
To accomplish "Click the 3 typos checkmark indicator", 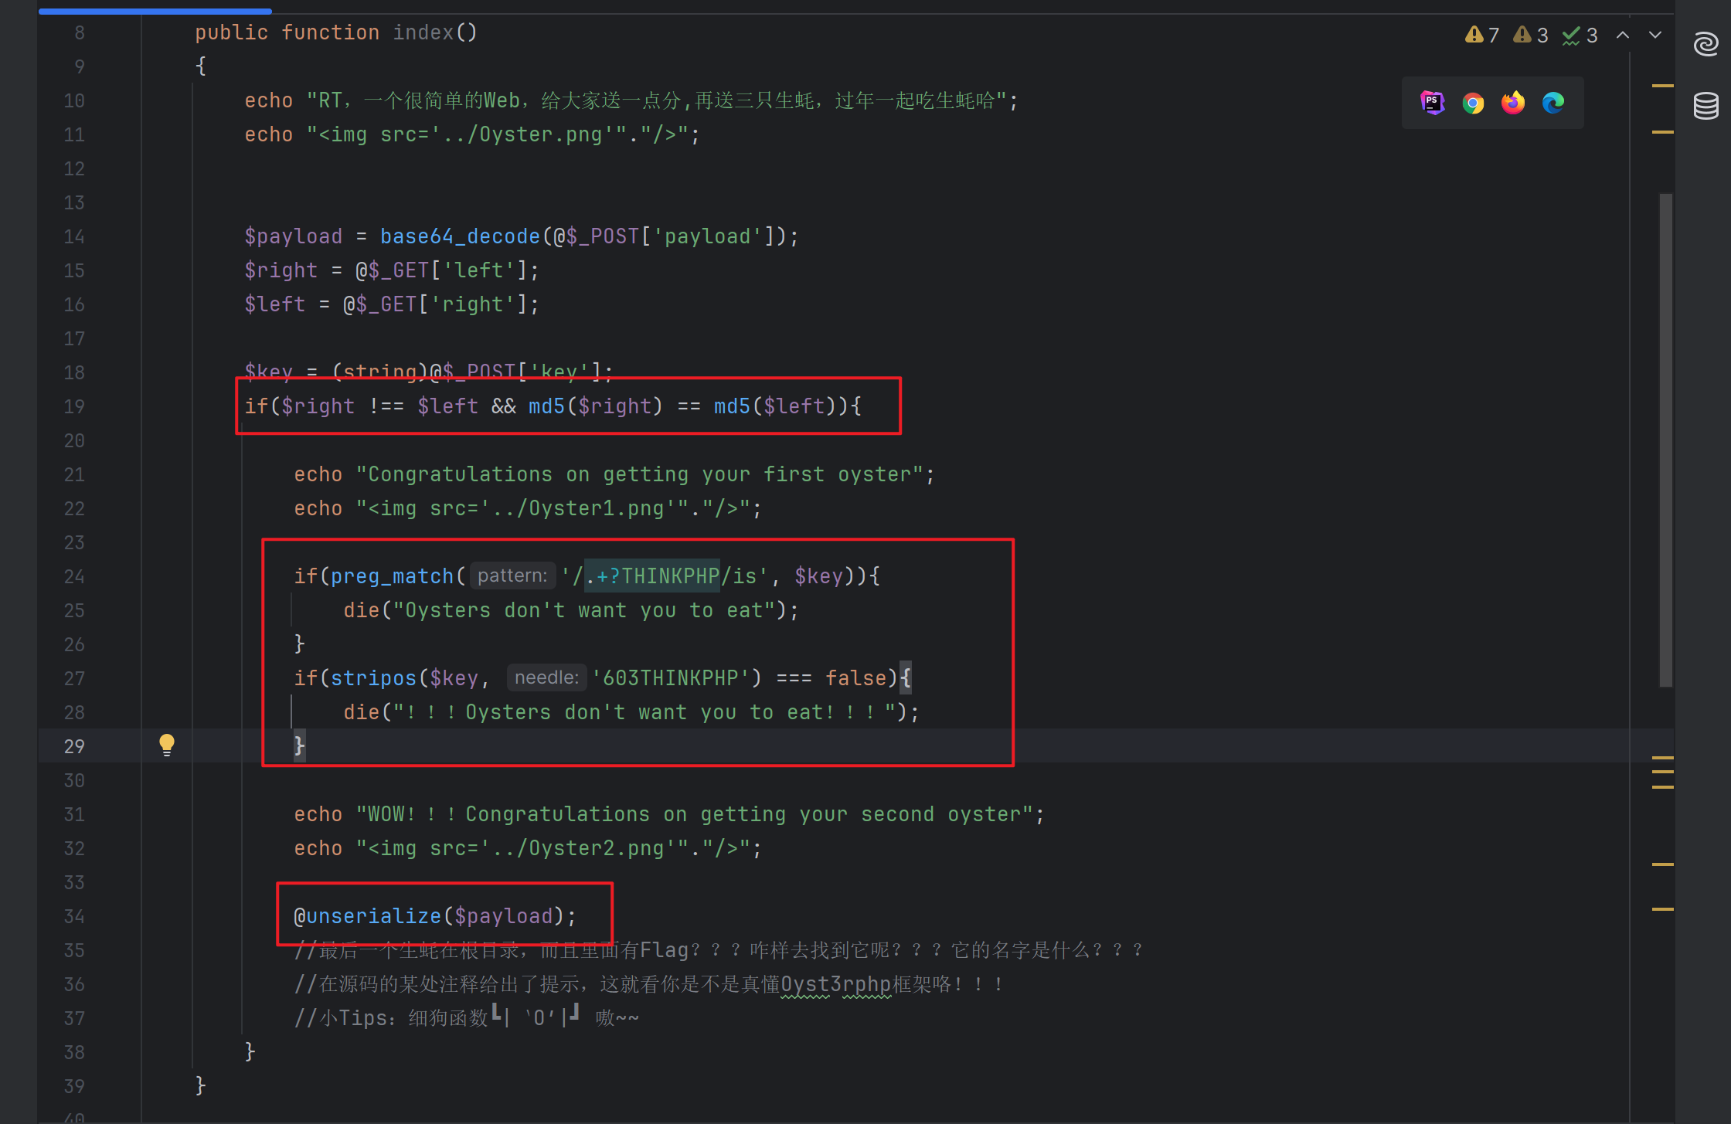I will click(1580, 36).
